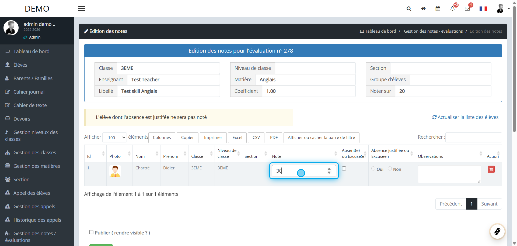Viewport: 517px width, 246px height.
Task: Click Actualiser la liste des élèves link
Action: pyautogui.click(x=465, y=117)
